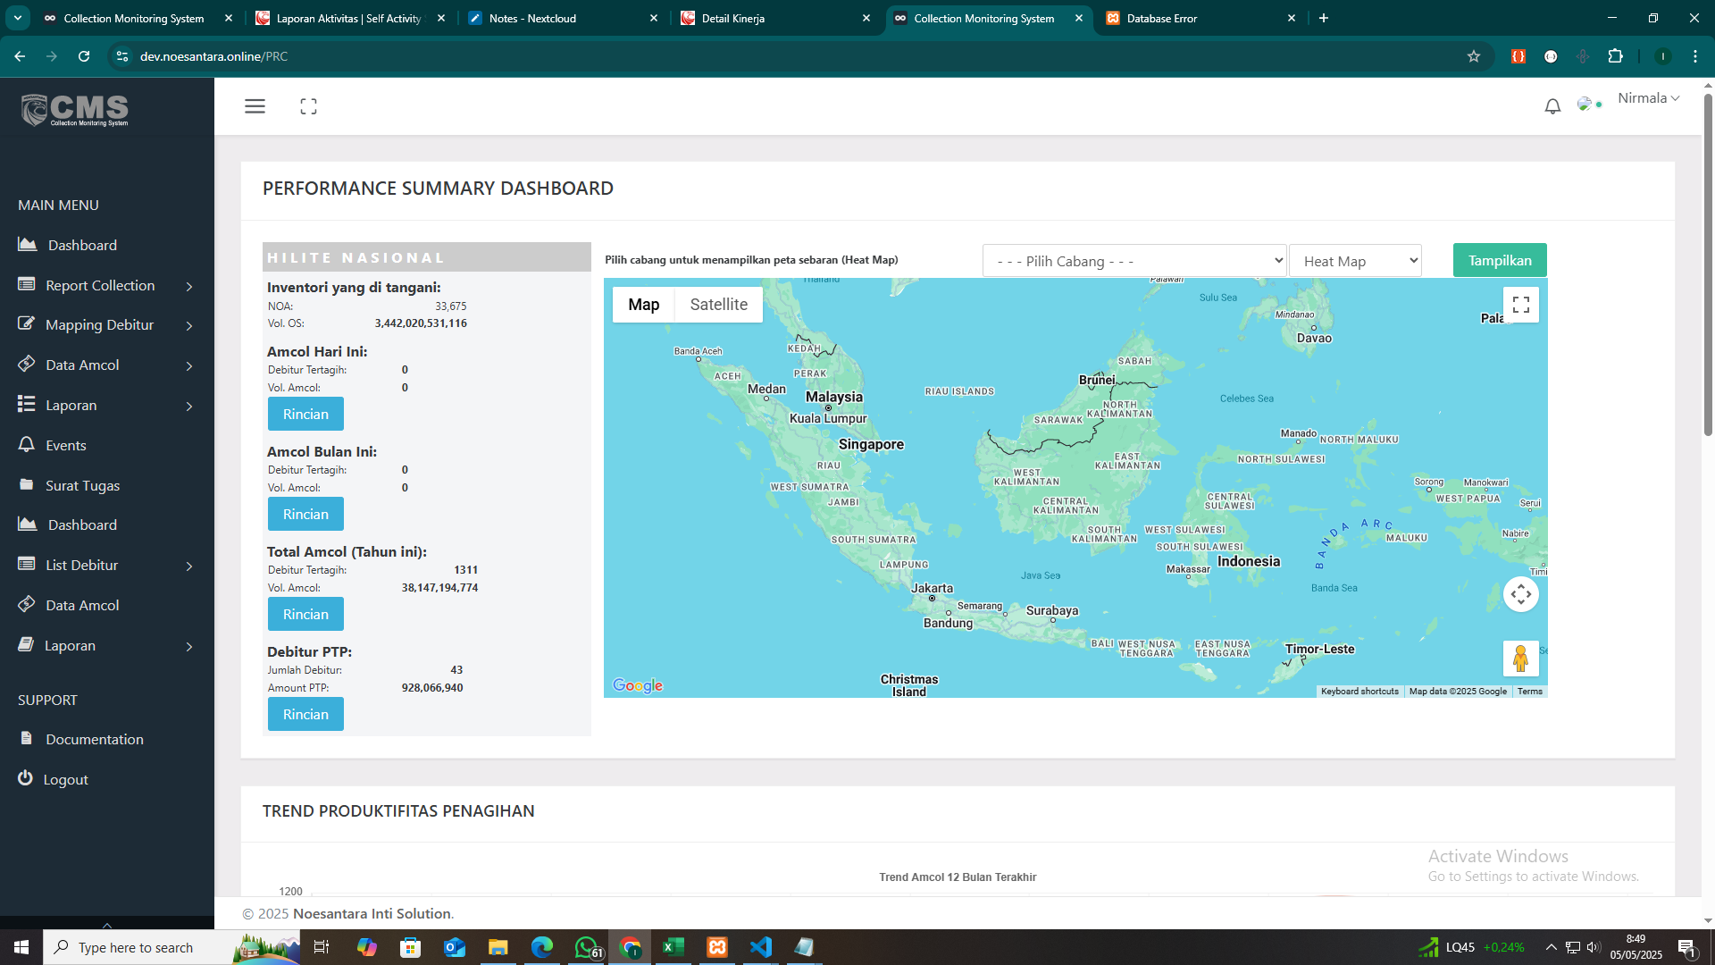Click Rincian under Amcol Hari Ini
The height and width of the screenshot is (965, 1715).
[x=305, y=414]
